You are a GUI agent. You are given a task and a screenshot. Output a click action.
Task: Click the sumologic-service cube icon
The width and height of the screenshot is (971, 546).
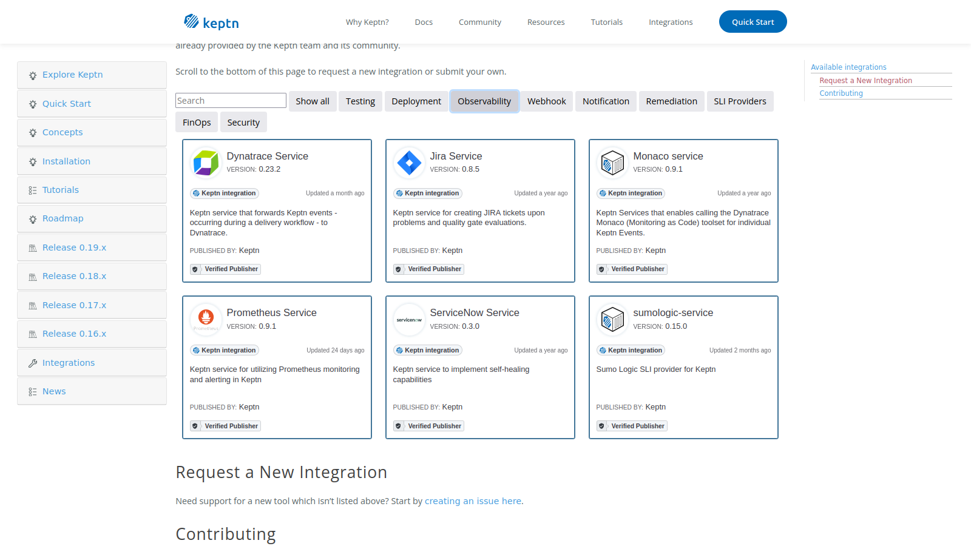(x=612, y=319)
